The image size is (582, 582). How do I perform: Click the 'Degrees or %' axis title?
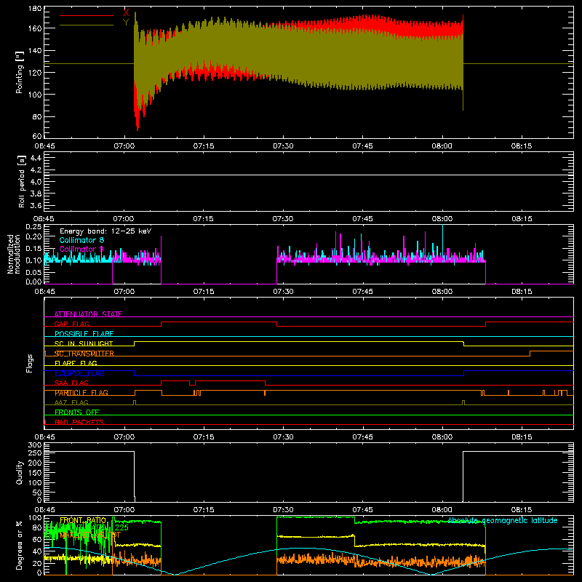point(20,545)
